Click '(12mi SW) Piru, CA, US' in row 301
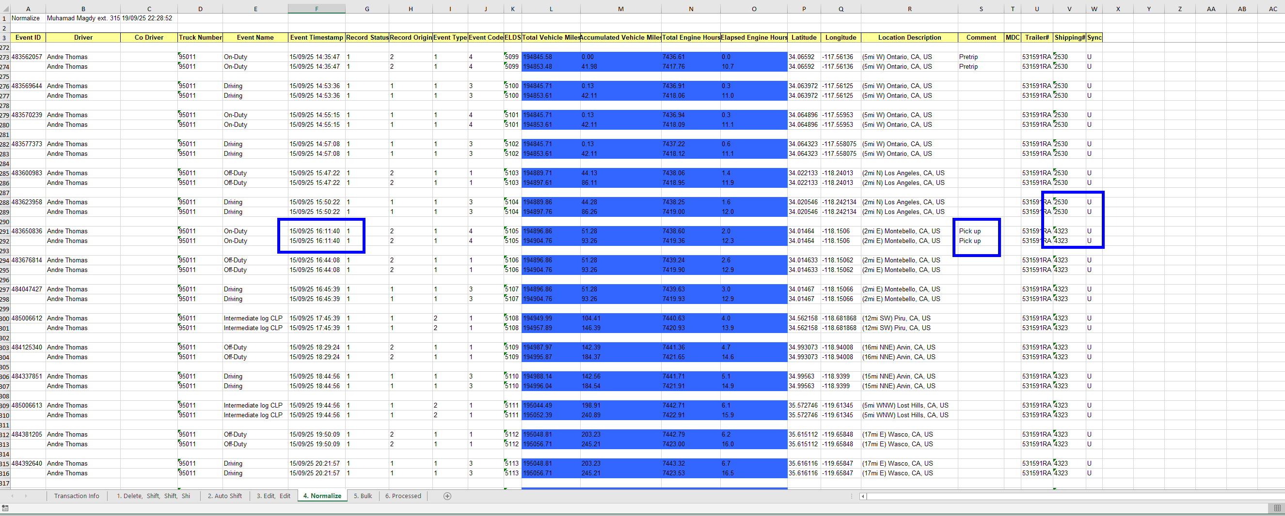The width and height of the screenshot is (1285, 516). (x=909, y=328)
